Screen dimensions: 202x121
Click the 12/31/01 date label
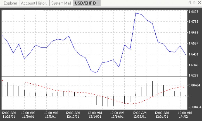pyautogui.click(x=162, y=117)
